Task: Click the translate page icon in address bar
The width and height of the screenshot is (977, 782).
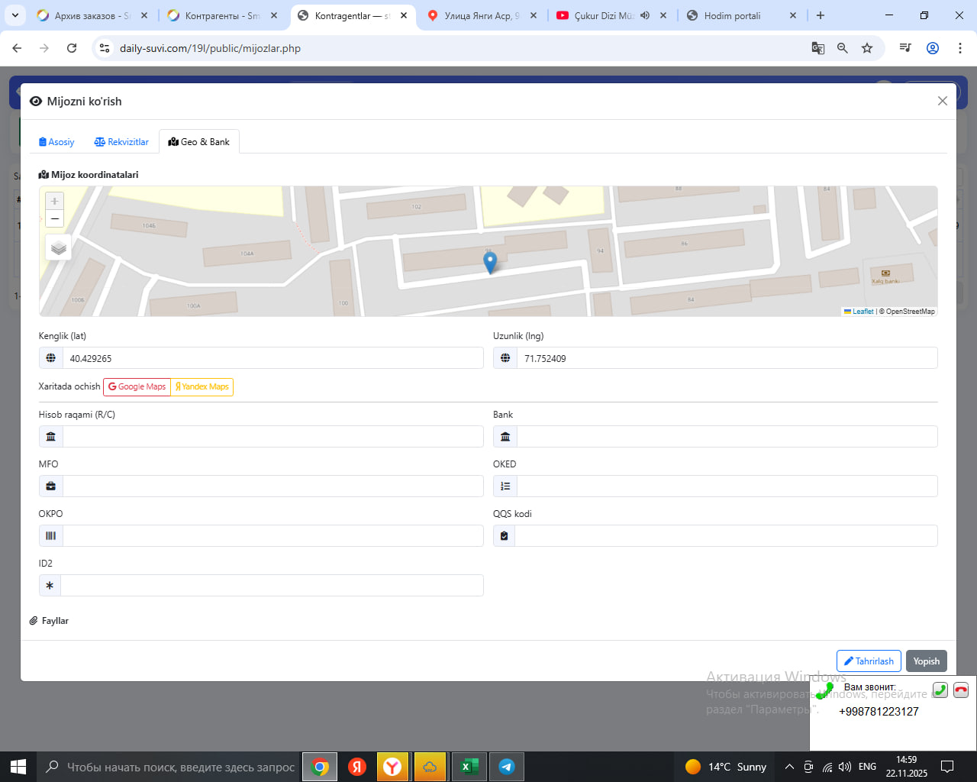Action: [817, 48]
